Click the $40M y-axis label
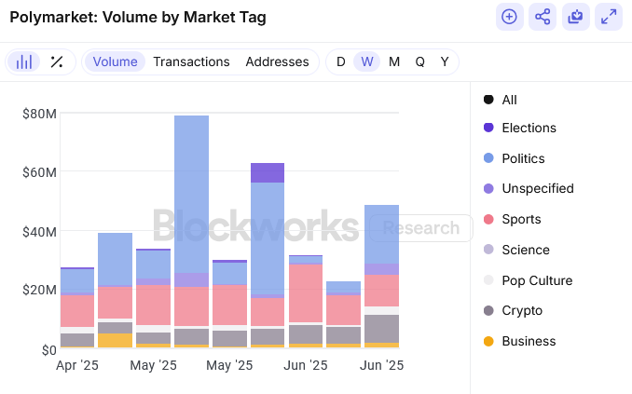 (39, 232)
